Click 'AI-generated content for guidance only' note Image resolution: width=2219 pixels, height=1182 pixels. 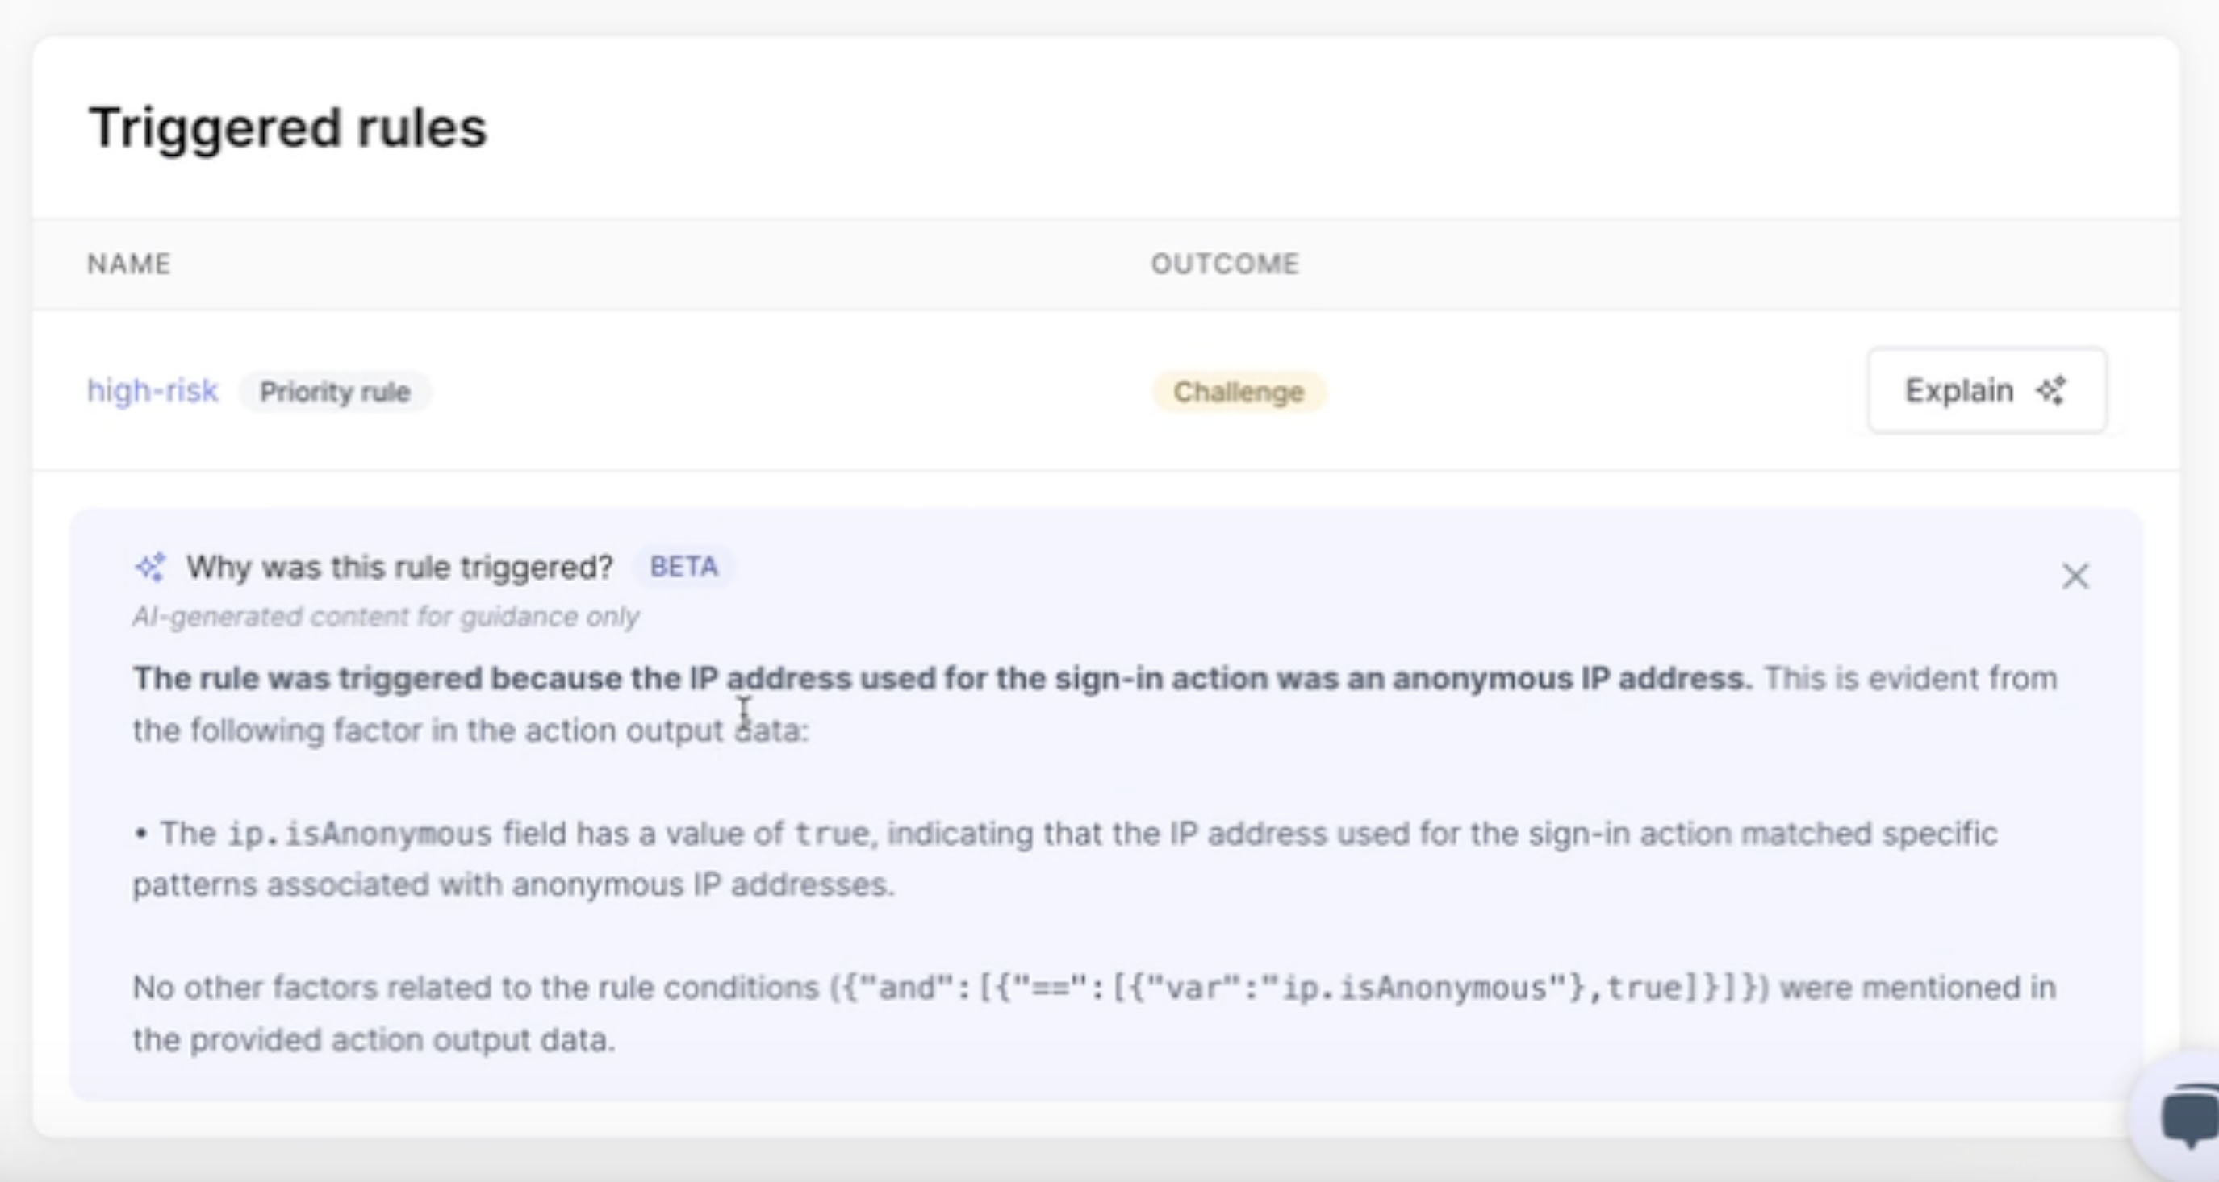tap(385, 616)
